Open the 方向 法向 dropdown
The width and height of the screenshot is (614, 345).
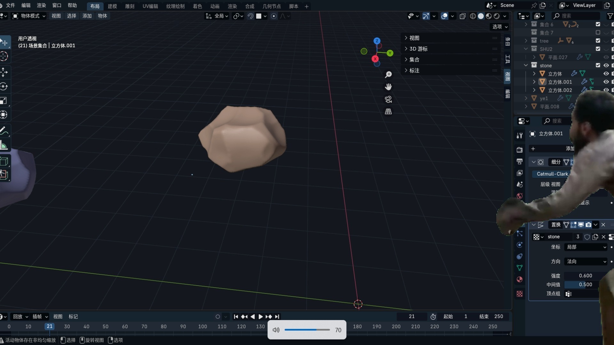[x=586, y=261]
